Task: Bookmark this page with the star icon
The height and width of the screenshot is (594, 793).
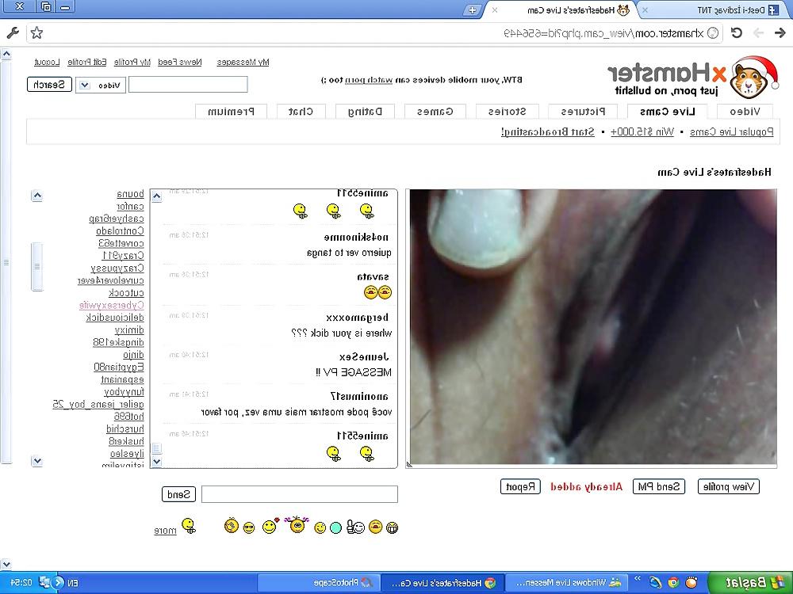Action: [x=36, y=33]
